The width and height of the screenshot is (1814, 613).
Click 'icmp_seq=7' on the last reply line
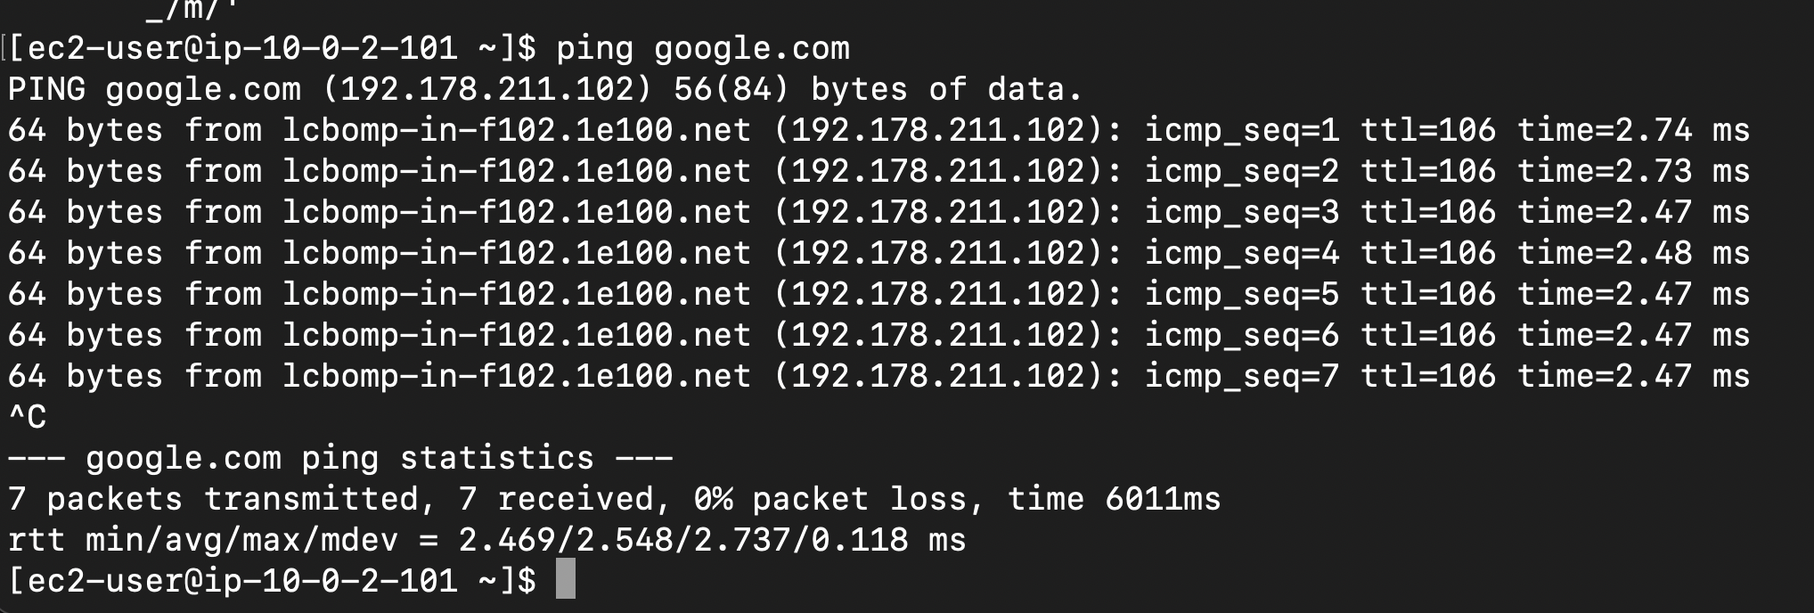tap(1242, 376)
